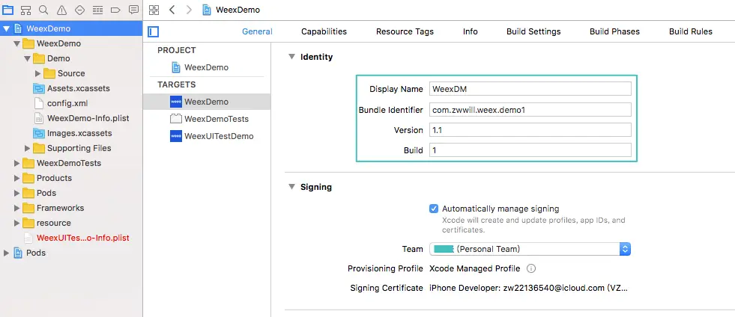Expand the Products folder
Image resolution: width=735 pixels, height=317 pixels.
[17, 178]
